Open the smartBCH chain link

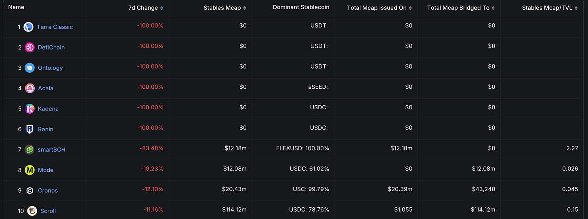click(x=51, y=150)
